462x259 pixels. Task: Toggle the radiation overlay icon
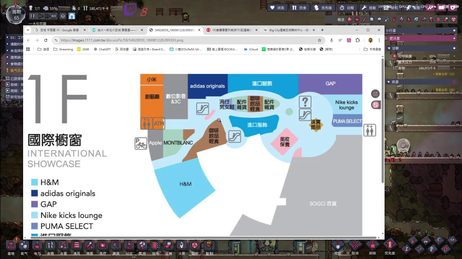[454, 19]
